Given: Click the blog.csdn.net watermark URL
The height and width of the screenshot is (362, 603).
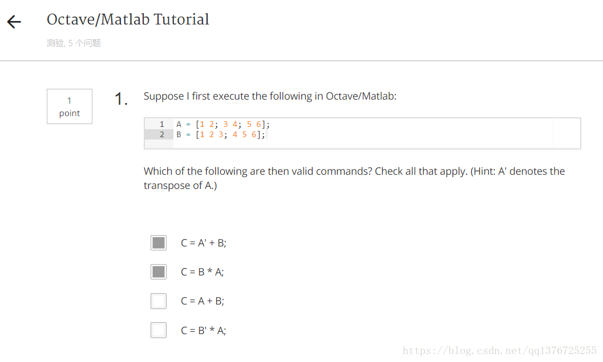Looking at the screenshot, I should tap(500, 351).
